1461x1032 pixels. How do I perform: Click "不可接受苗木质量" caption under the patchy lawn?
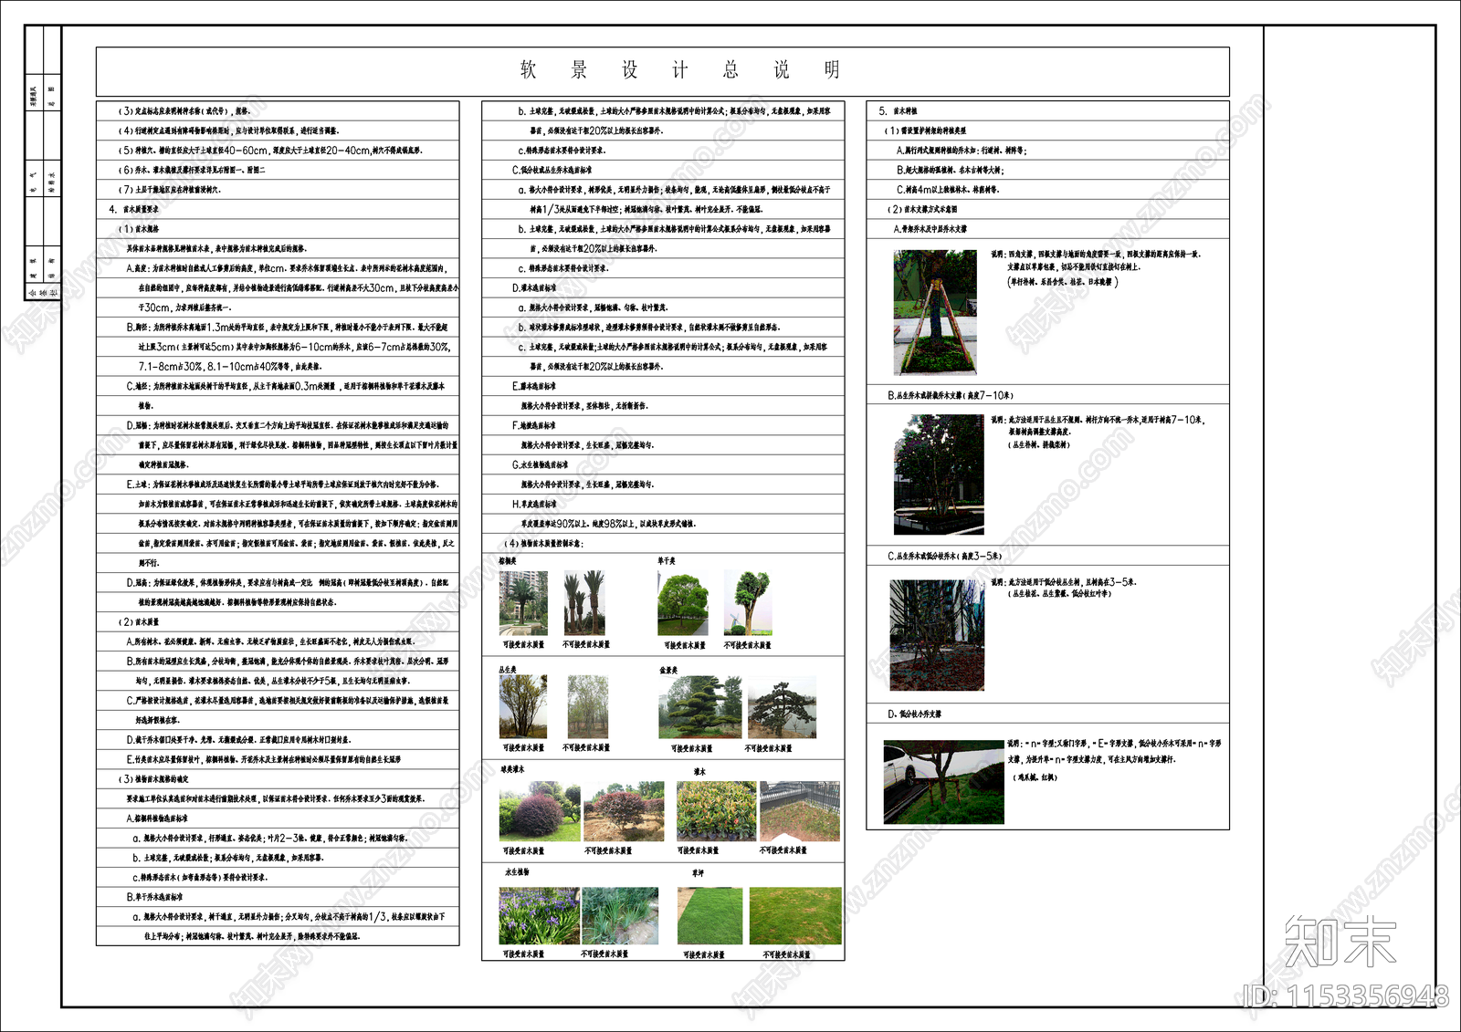click(787, 955)
